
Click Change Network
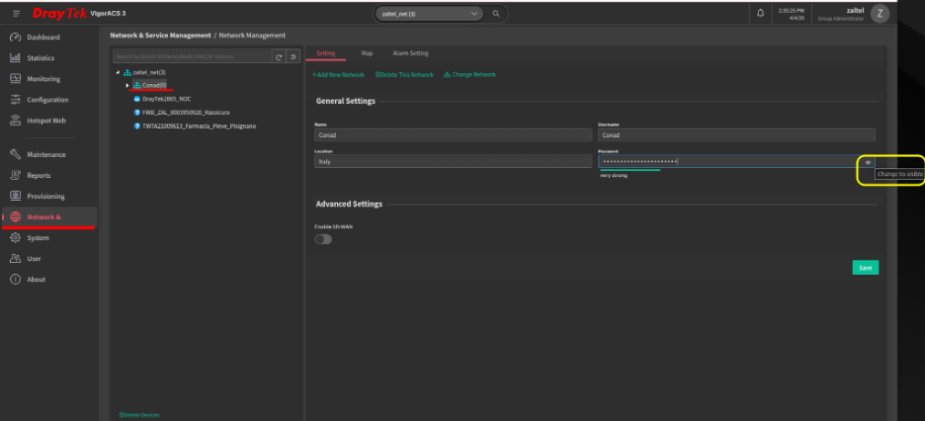click(x=470, y=75)
